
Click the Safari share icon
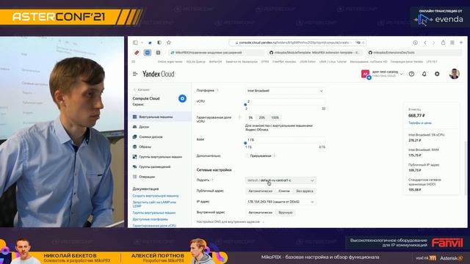click(x=443, y=43)
